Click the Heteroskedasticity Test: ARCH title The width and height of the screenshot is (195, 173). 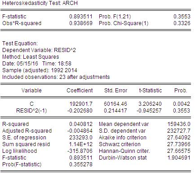pyautogui.click(x=40, y=3)
